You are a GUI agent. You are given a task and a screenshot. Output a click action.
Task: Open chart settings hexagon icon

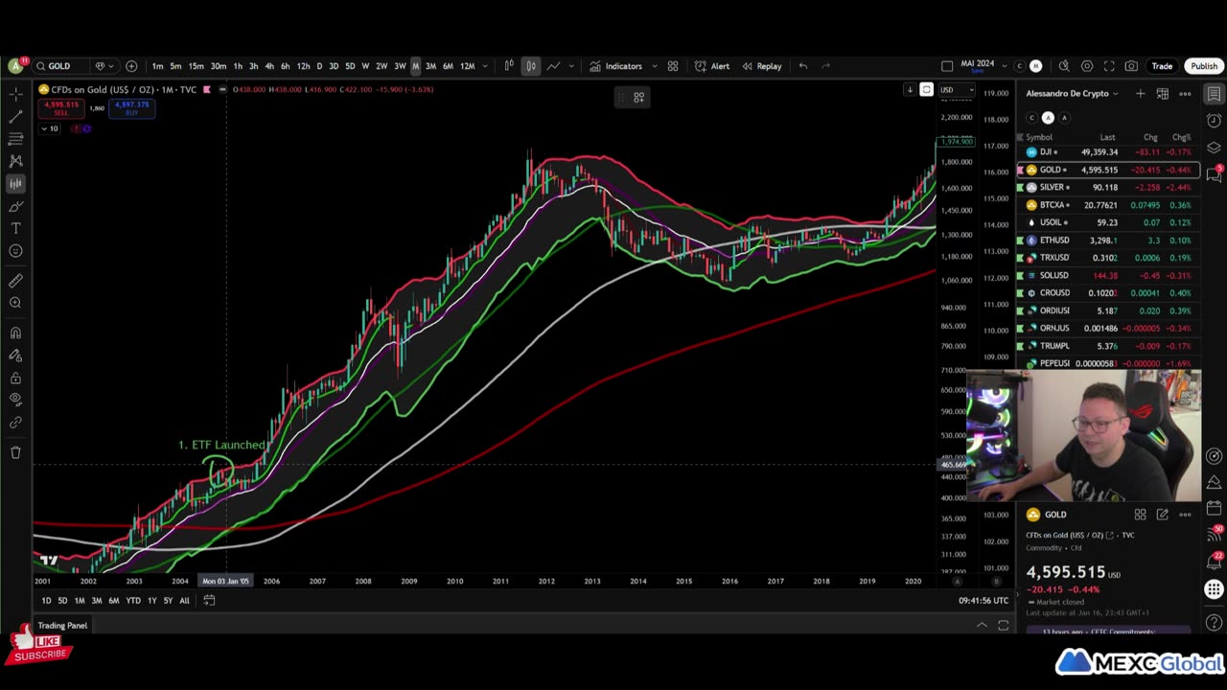pos(1087,66)
